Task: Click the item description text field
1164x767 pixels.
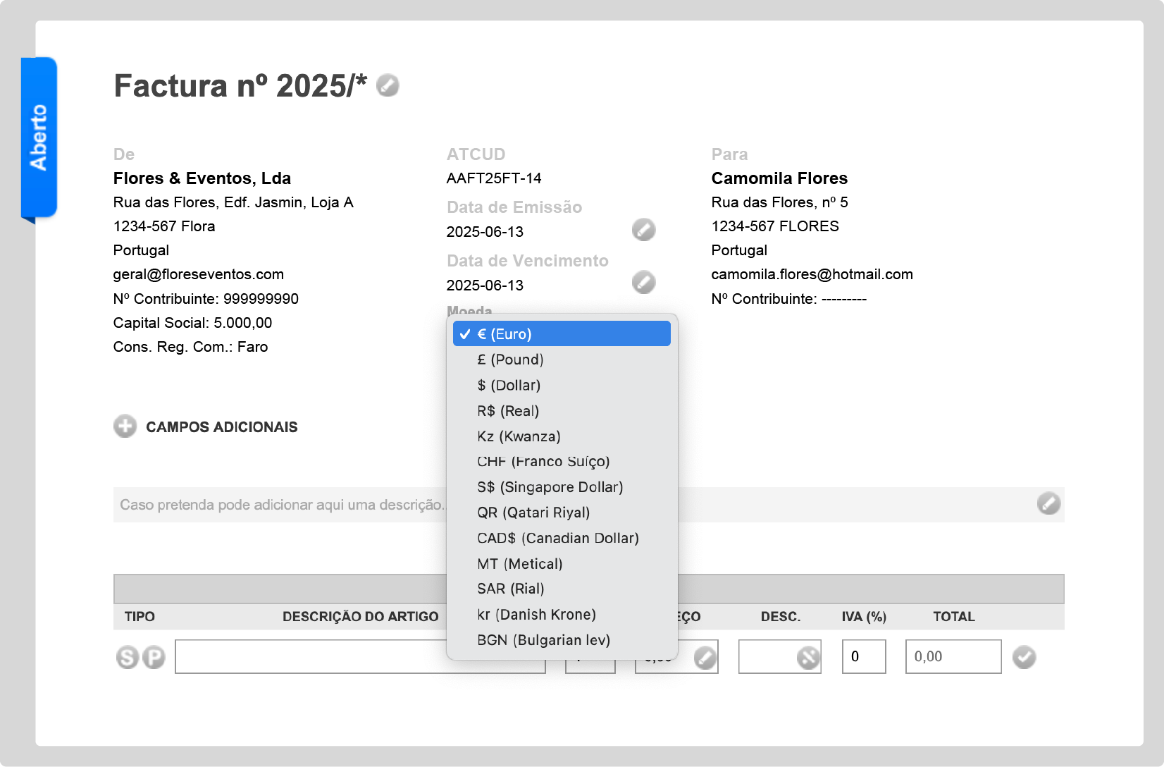Action: click(x=310, y=657)
